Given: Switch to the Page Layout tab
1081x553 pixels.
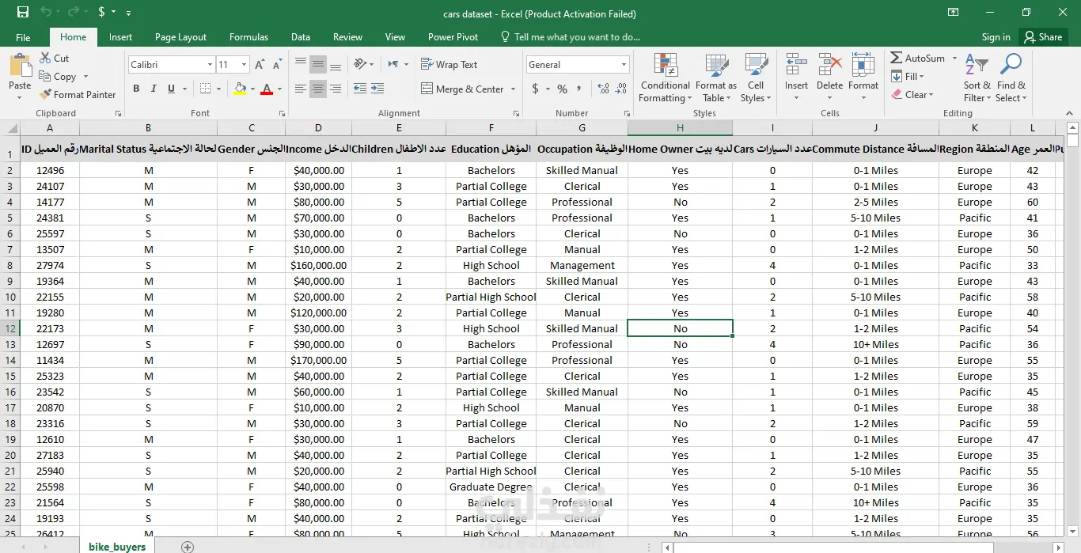Looking at the screenshot, I should point(180,37).
